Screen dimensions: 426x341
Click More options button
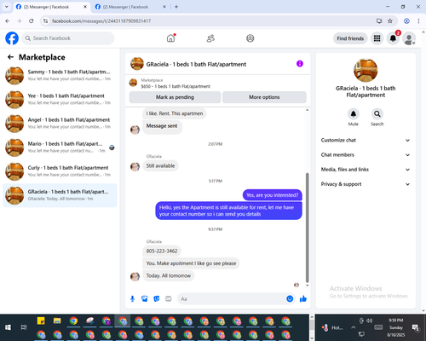(264, 97)
